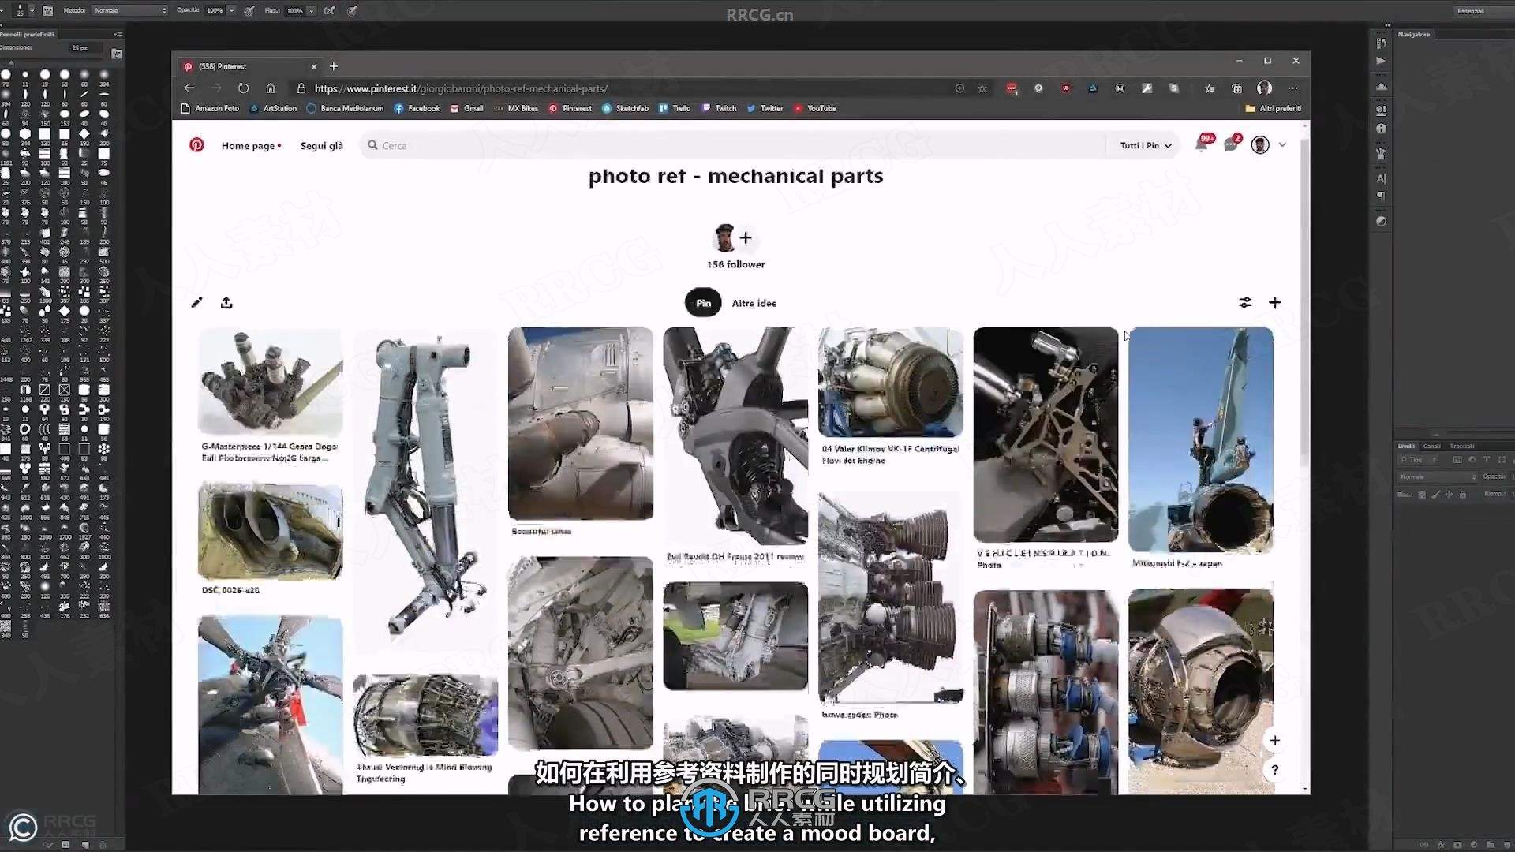Open the favorites list icon in browser toolbar
The width and height of the screenshot is (1515, 852).
tap(1209, 88)
